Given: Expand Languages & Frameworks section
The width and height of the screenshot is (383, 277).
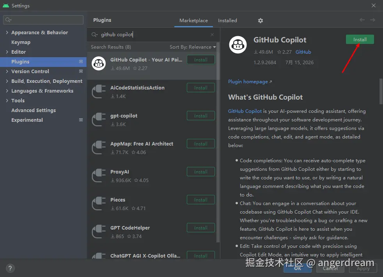Looking at the screenshot, I should [x=7, y=91].
